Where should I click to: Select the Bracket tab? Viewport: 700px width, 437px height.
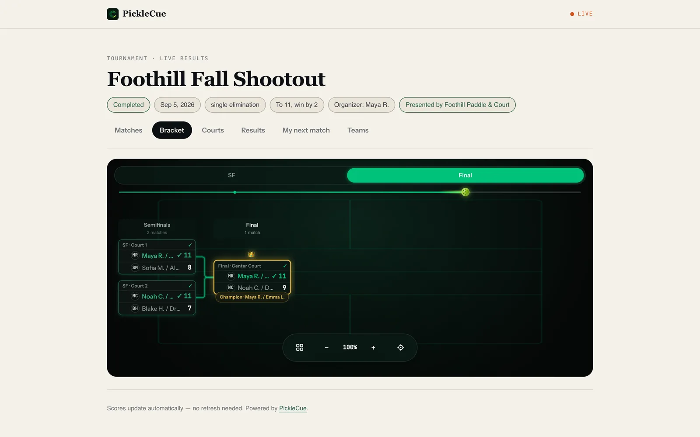pos(172,130)
